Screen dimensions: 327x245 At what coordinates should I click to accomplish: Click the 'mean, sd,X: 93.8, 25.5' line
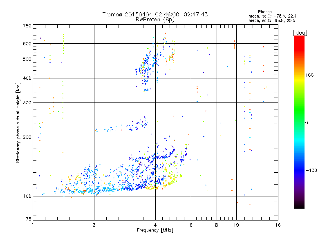tap(272, 20)
